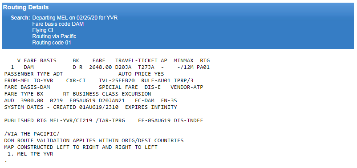The height and width of the screenshot is (168, 357).
Task: Click the 'Flying CI' search line
Action: tap(43, 30)
